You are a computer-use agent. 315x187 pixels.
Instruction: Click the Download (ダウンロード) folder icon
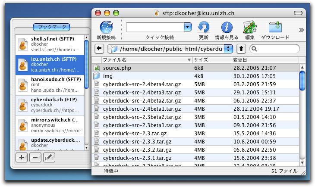(275, 27)
